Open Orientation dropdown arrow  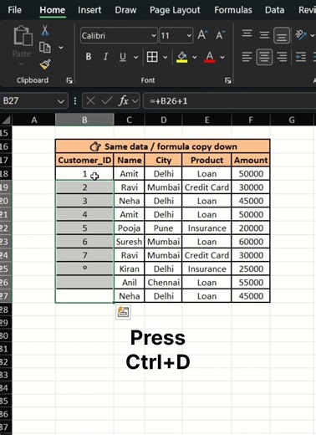[312, 35]
